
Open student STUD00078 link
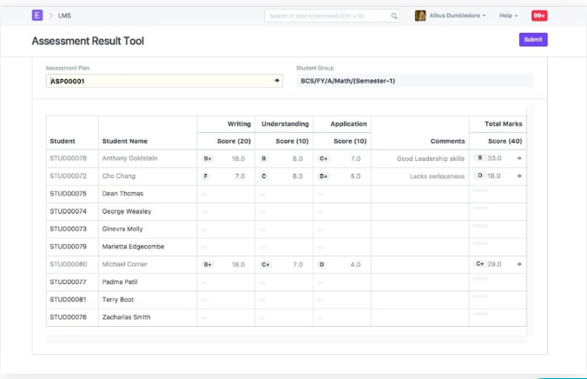pos(68,158)
